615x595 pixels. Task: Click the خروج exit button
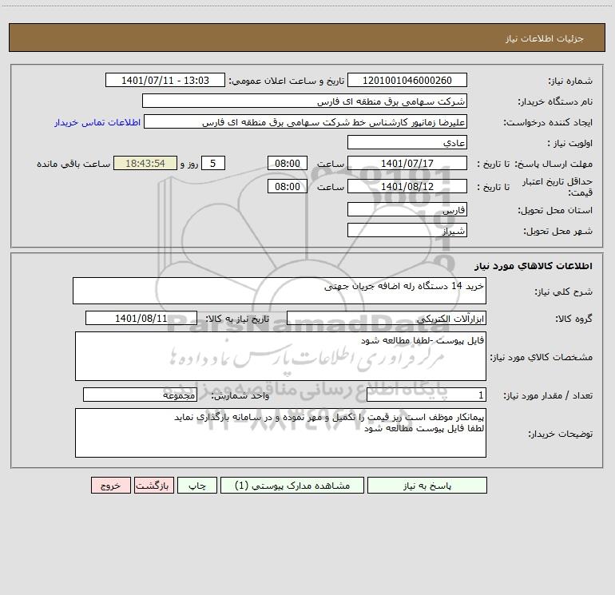[110, 486]
